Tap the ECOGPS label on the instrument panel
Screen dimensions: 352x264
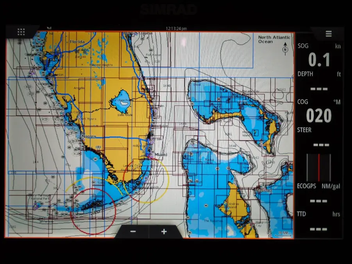coord(307,186)
